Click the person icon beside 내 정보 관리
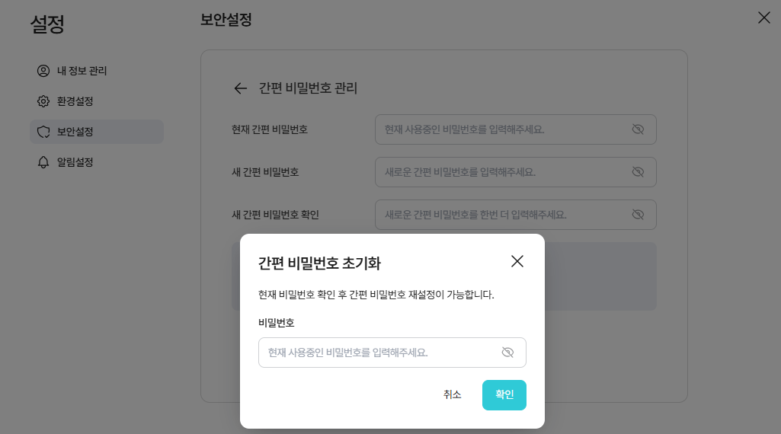This screenshot has width=781, height=434. [43, 71]
